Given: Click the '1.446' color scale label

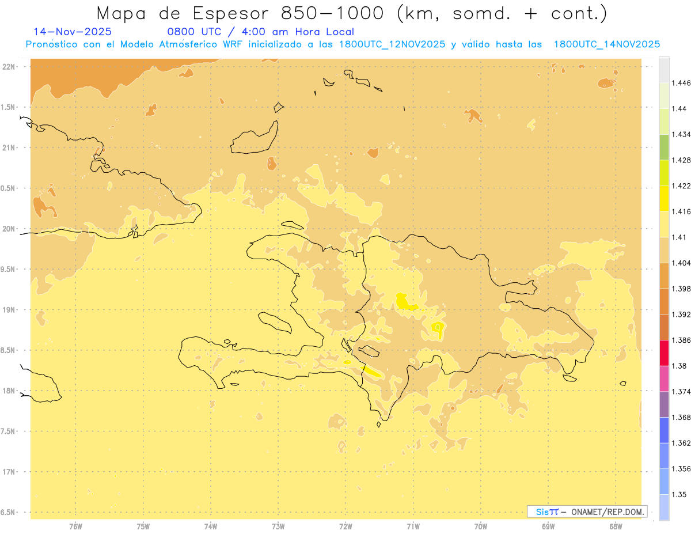Looking at the screenshot, I should point(681,83).
